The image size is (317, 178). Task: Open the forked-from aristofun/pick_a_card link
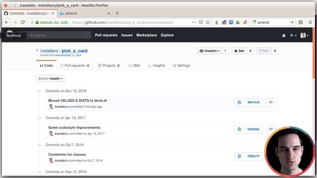pyautogui.click(x=68, y=55)
